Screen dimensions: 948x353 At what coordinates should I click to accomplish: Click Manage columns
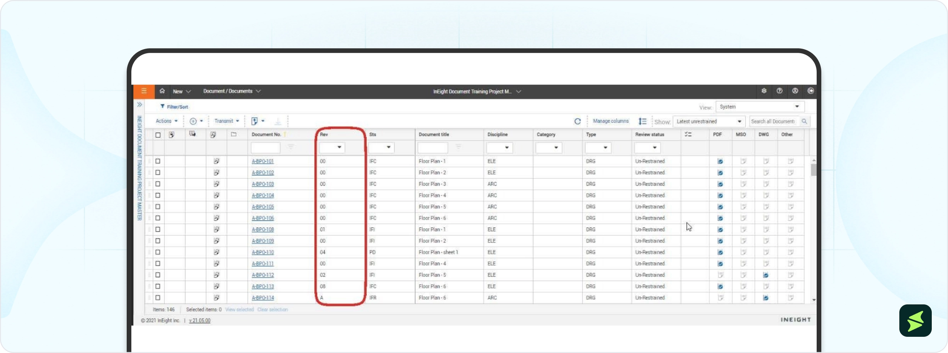tap(611, 121)
